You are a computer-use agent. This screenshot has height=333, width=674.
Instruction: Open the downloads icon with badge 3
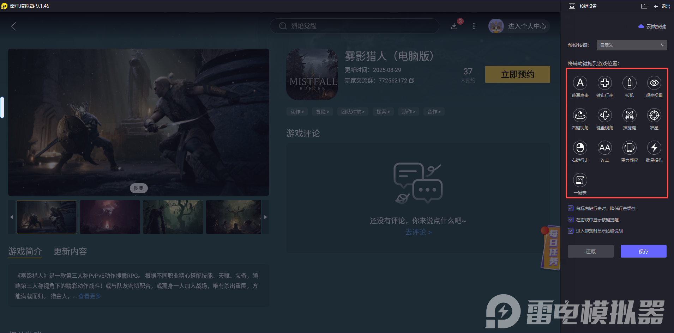[455, 26]
